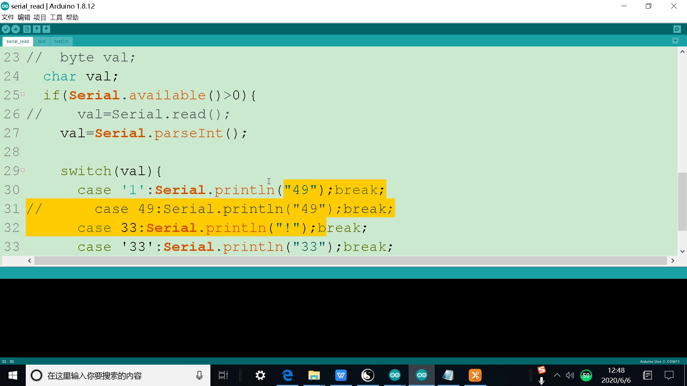
Task: Open an existing sketch
Action: pyautogui.click(x=37, y=29)
